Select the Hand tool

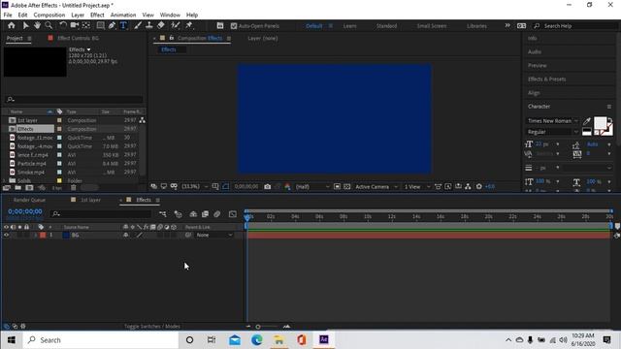pyautogui.click(x=37, y=25)
